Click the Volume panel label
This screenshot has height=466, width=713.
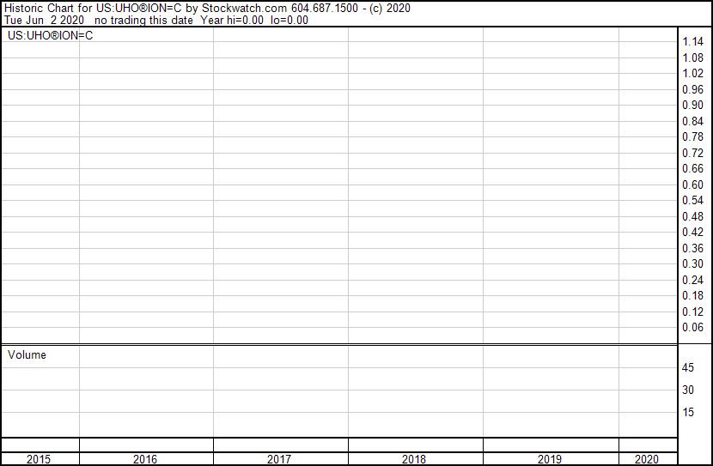[x=27, y=354]
